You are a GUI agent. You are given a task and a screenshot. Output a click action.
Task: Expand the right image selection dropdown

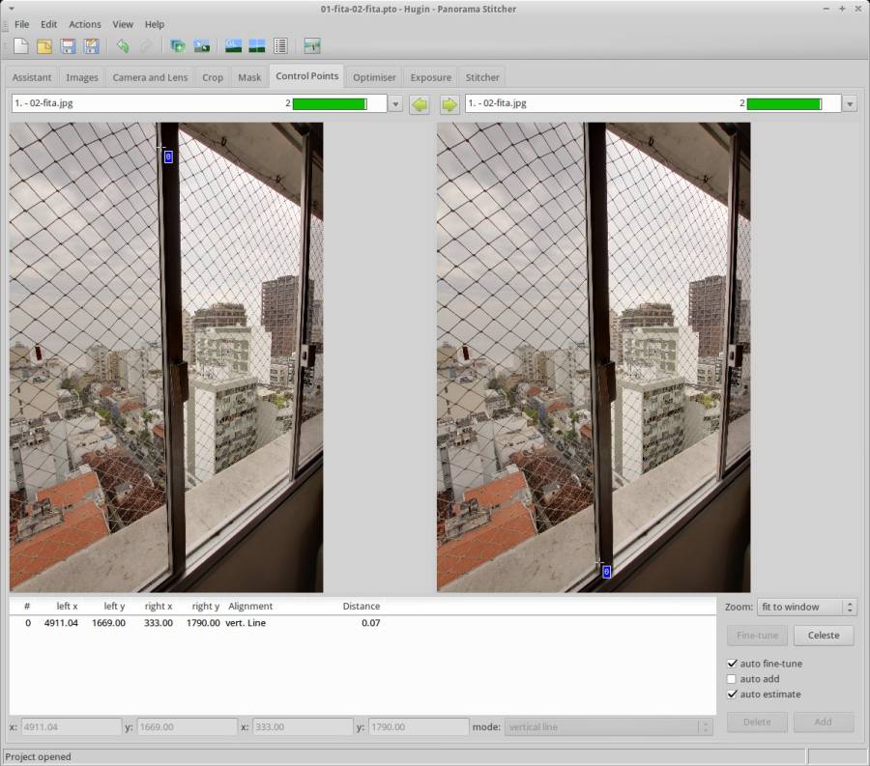[x=849, y=104]
